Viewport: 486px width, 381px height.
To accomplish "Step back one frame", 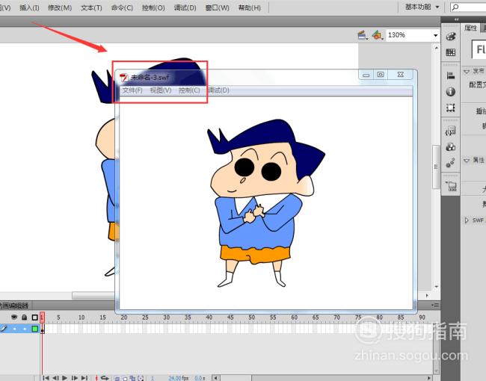I will [x=55, y=378].
